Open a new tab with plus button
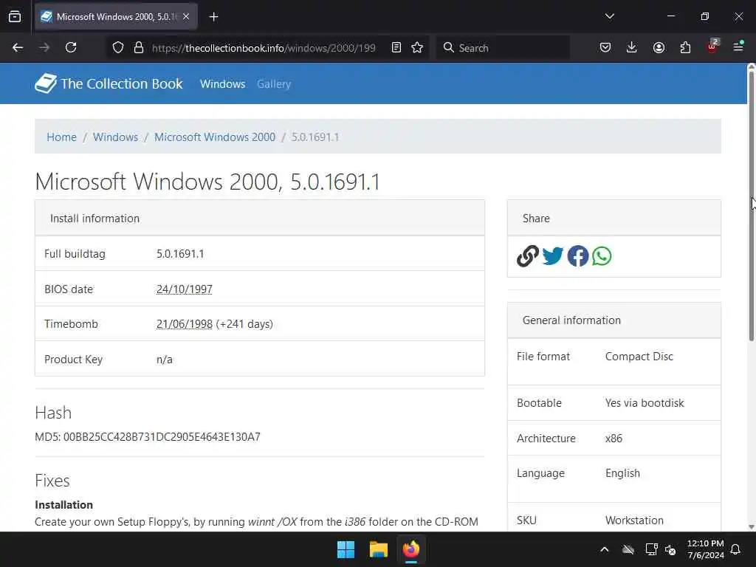756x567 pixels. point(213,17)
